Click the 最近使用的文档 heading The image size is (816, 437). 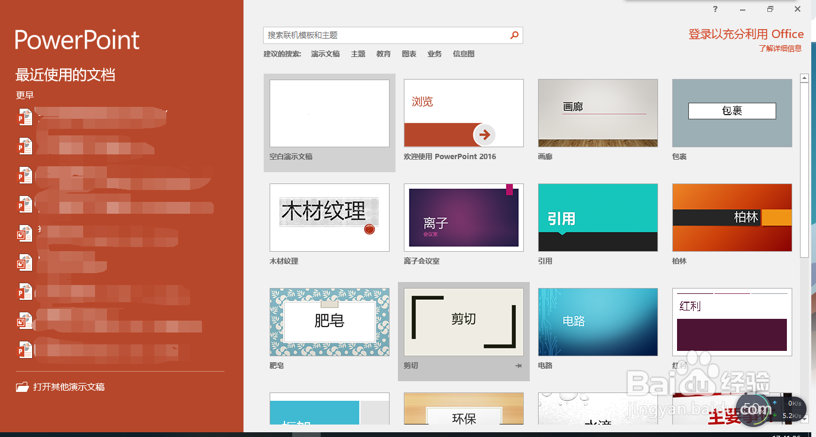tap(65, 75)
